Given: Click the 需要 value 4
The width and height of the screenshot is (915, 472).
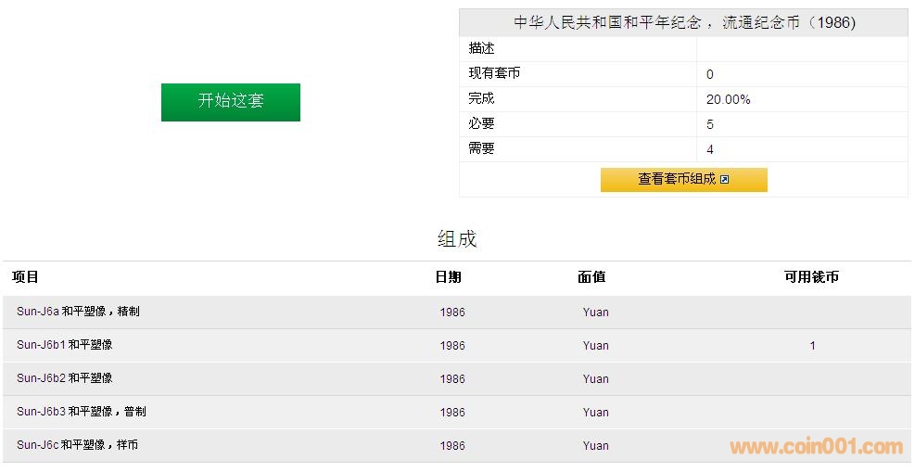Looking at the screenshot, I should click(710, 149).
